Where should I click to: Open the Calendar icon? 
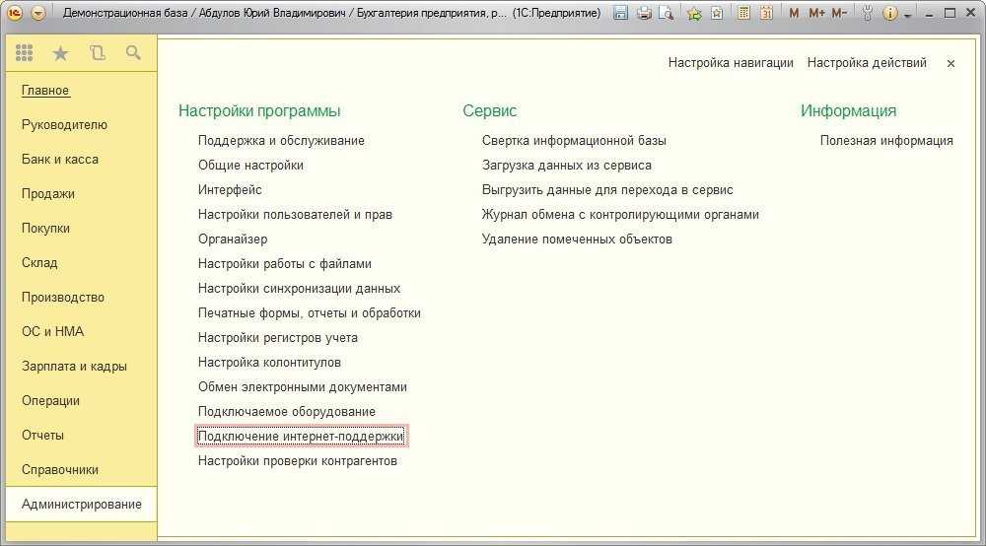(x=766, y=13)
